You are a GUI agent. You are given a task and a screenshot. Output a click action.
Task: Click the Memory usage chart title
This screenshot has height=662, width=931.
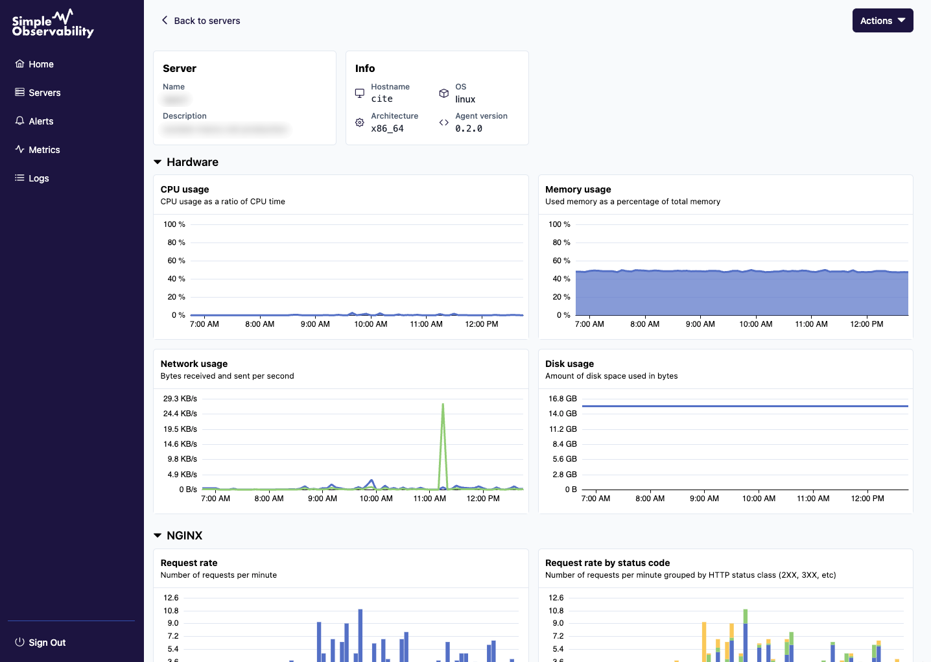point(578,189)
